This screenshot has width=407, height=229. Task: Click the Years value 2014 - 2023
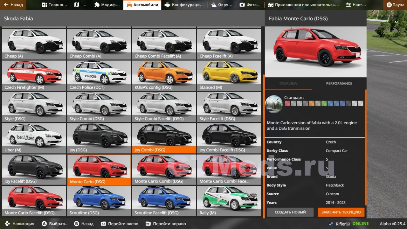click(335, 202)
